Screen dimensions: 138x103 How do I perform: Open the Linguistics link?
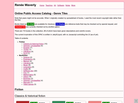pyautogui.click(x=27, y=67)
